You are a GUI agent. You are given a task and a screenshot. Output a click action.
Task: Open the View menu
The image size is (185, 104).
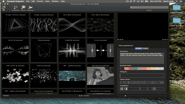click(x=47, y=1)
